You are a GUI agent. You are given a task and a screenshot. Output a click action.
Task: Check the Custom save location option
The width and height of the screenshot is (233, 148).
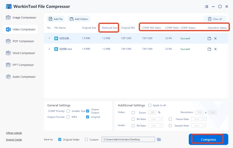87,139
